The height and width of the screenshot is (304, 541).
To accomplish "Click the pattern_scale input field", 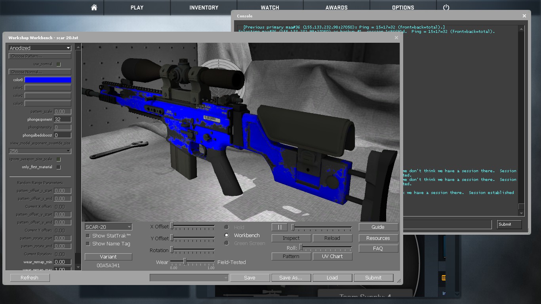I will [x=63, y=112].
